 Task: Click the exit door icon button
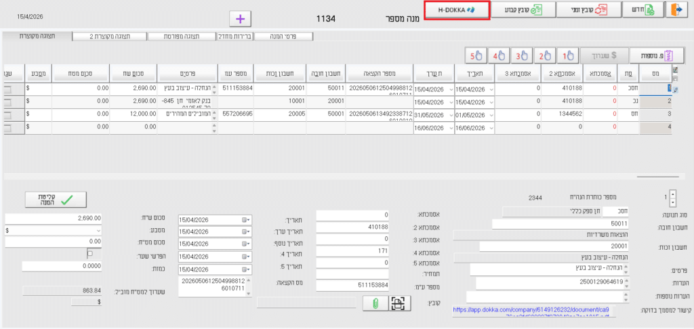[678, 9]
